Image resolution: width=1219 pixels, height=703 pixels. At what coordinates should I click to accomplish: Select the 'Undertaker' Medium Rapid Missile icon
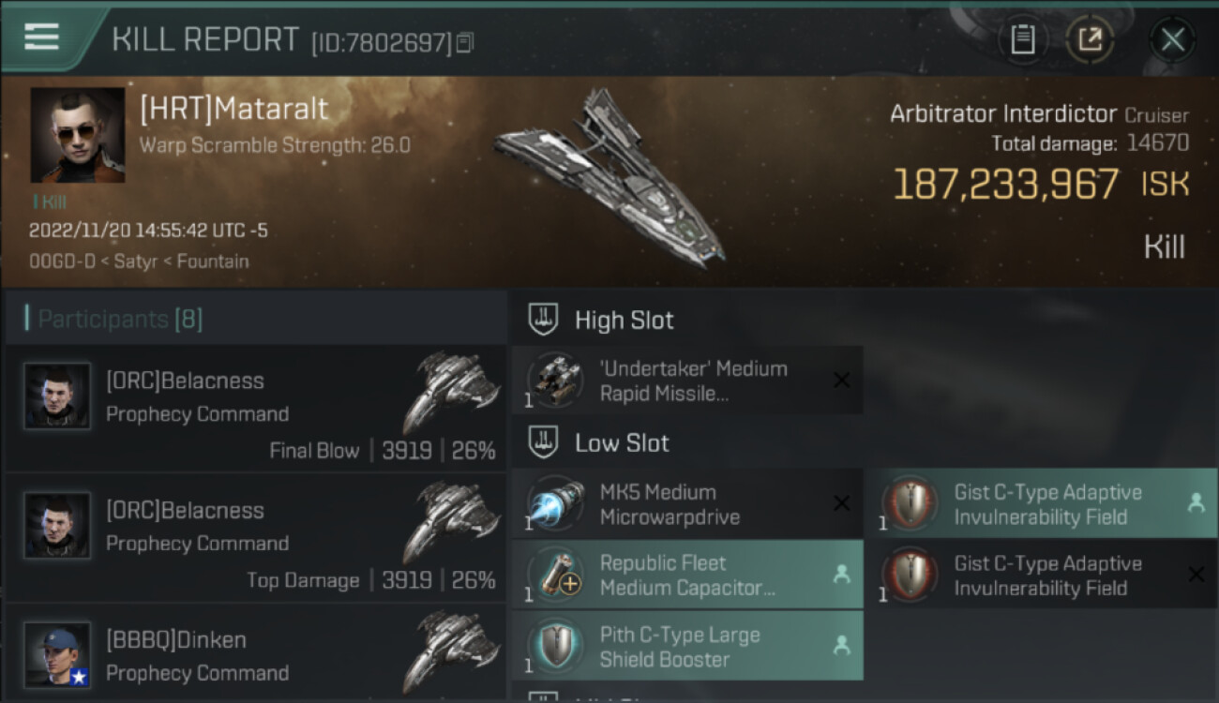tap(554, 381)
